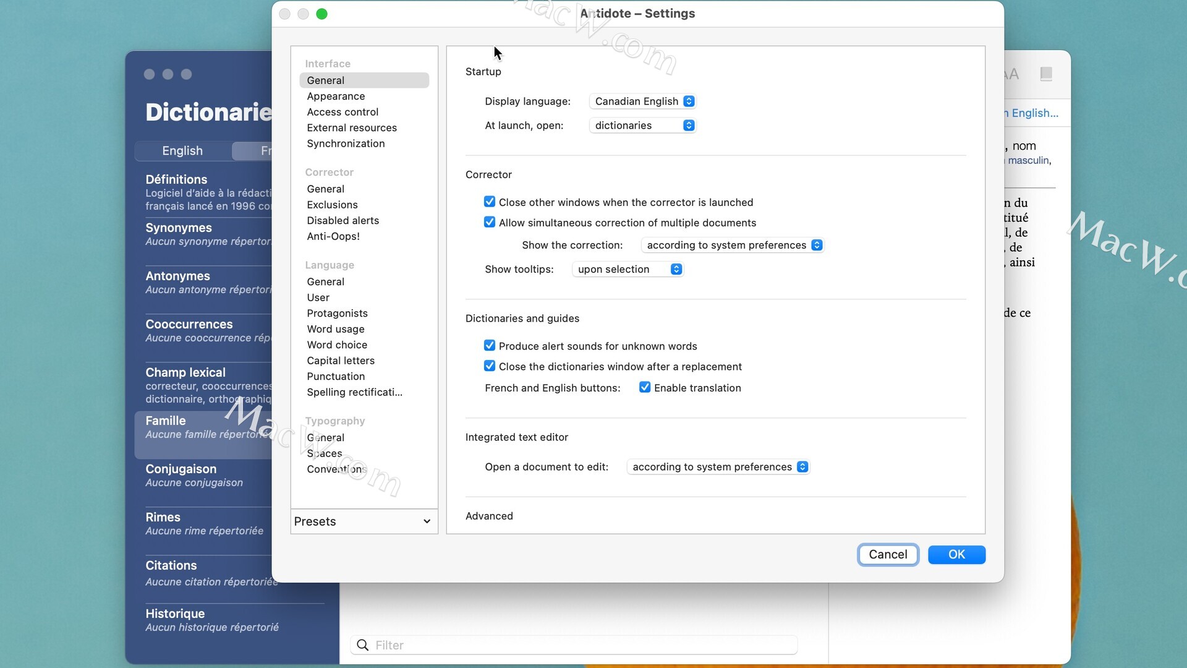1187x668 pixels.
Task: Zoom the Settings window with green button
Action: tap(321, 14)
